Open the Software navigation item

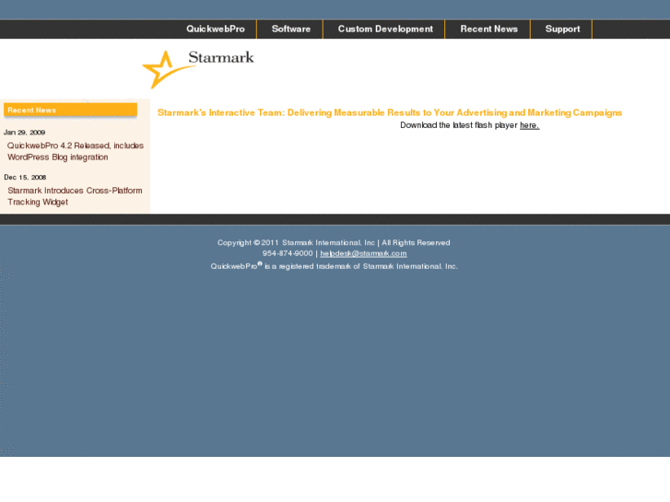pos(291,29)
